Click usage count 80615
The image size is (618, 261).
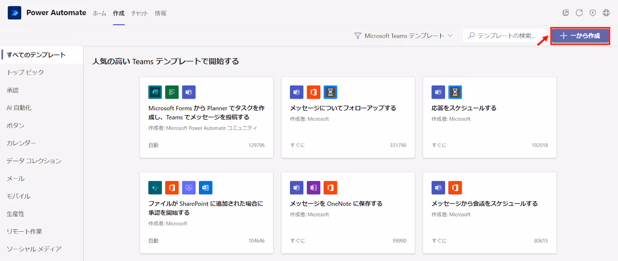click(541, 241)
